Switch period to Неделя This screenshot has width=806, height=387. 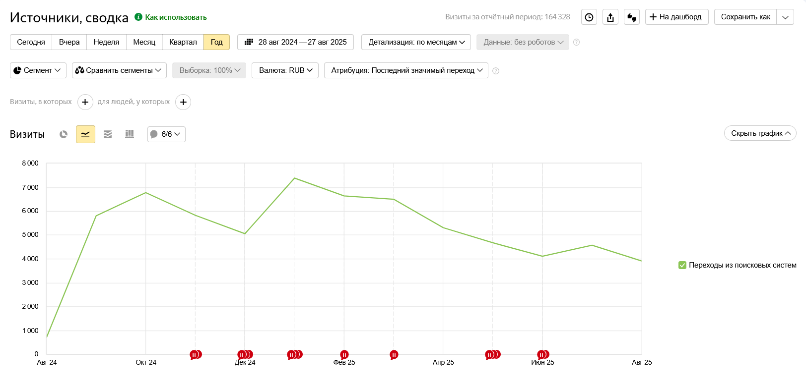[106, 42]
